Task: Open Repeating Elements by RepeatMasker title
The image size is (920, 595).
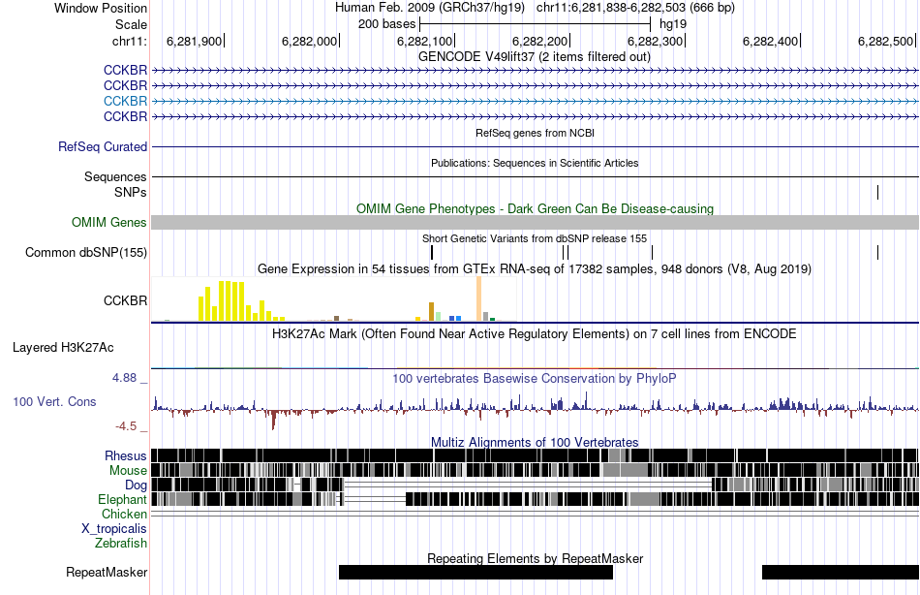Action: click(535, 558)
